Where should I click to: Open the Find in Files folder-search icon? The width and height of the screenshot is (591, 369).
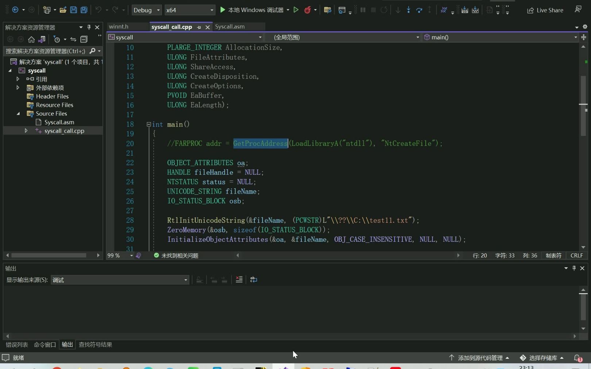point(328,10)
